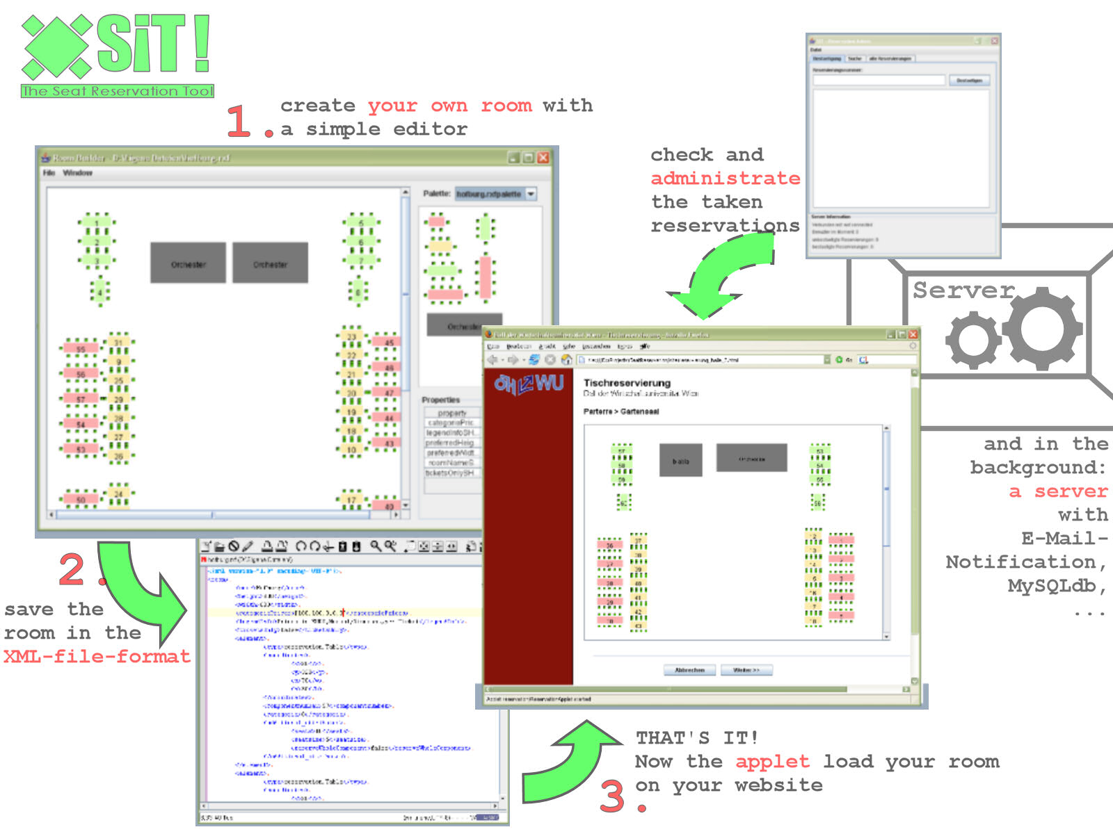This screenshot has width=1113, height=834.
Task: Click the redo icon in the XML editor toolbar
Action: point(314,546)
